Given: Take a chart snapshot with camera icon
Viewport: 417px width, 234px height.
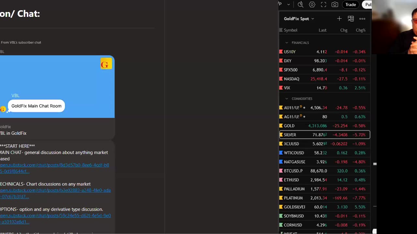Looking at the screenshot, I should coord(335,5).
